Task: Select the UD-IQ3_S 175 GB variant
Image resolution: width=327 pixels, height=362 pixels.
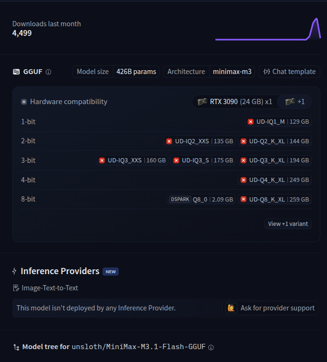Action: [203, 160]
